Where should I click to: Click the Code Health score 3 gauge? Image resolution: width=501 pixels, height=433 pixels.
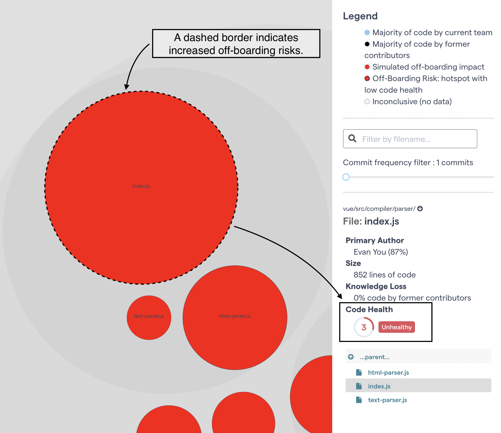pos(364,327)
